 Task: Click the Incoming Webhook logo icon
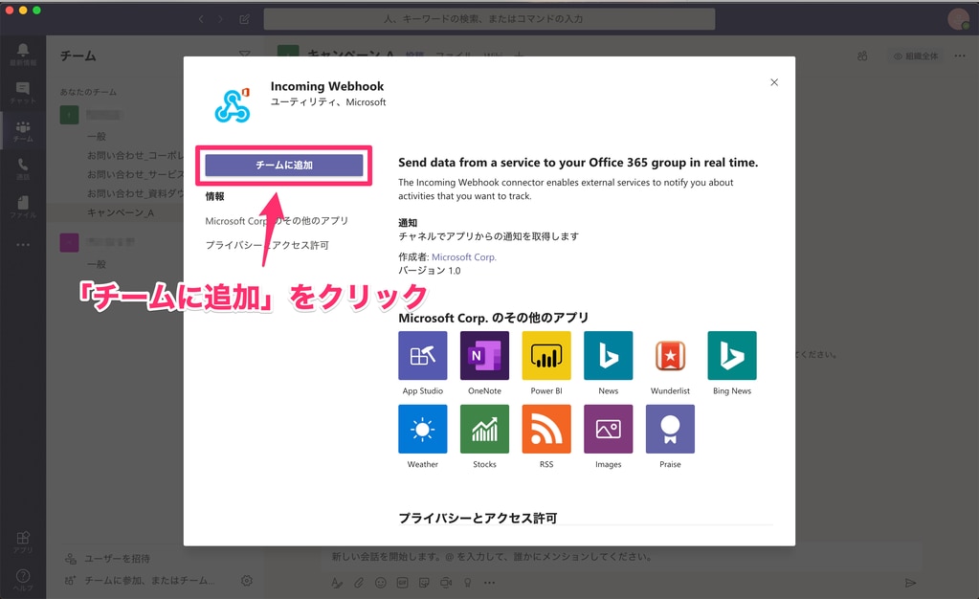pyautogui.click(x=233, y=105)
